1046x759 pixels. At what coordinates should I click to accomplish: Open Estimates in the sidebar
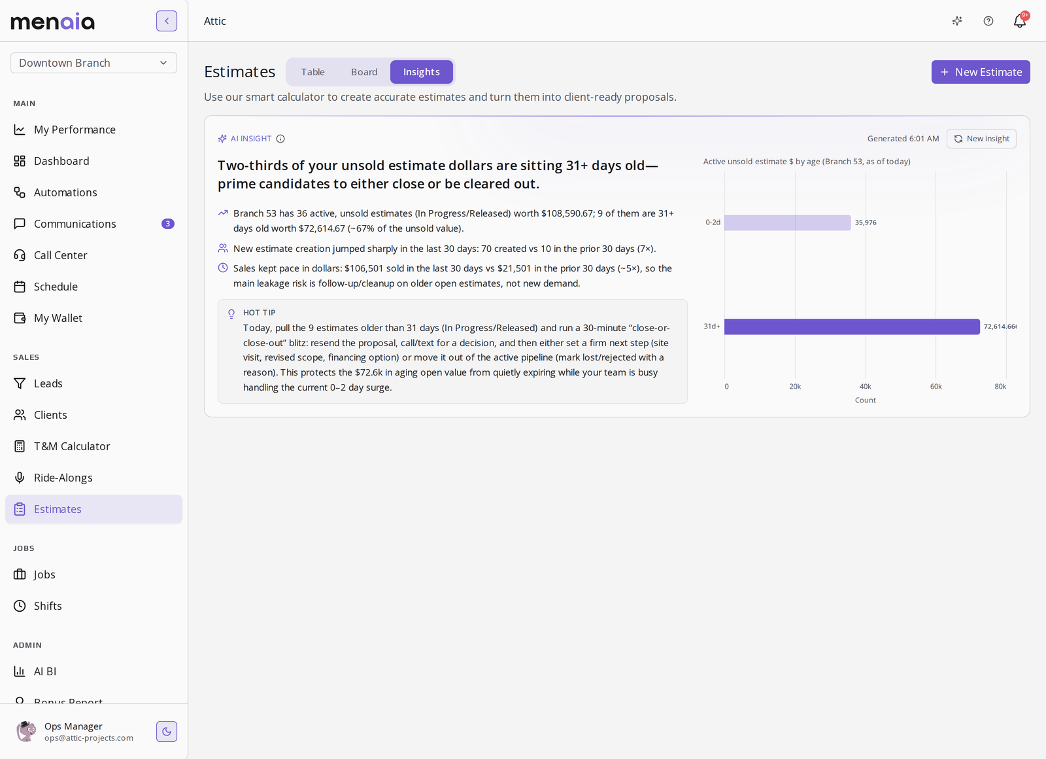[93, 509]
